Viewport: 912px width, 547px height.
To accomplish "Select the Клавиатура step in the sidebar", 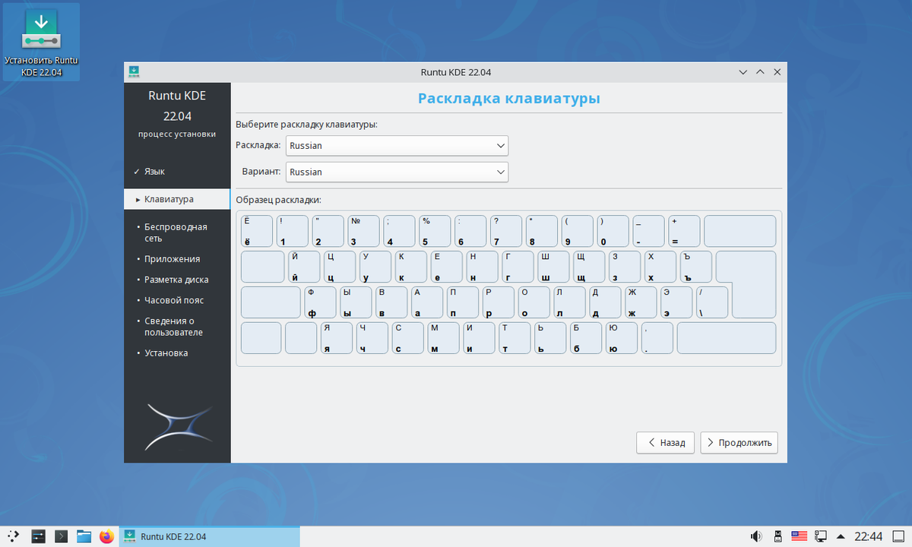I will [177, 199].
